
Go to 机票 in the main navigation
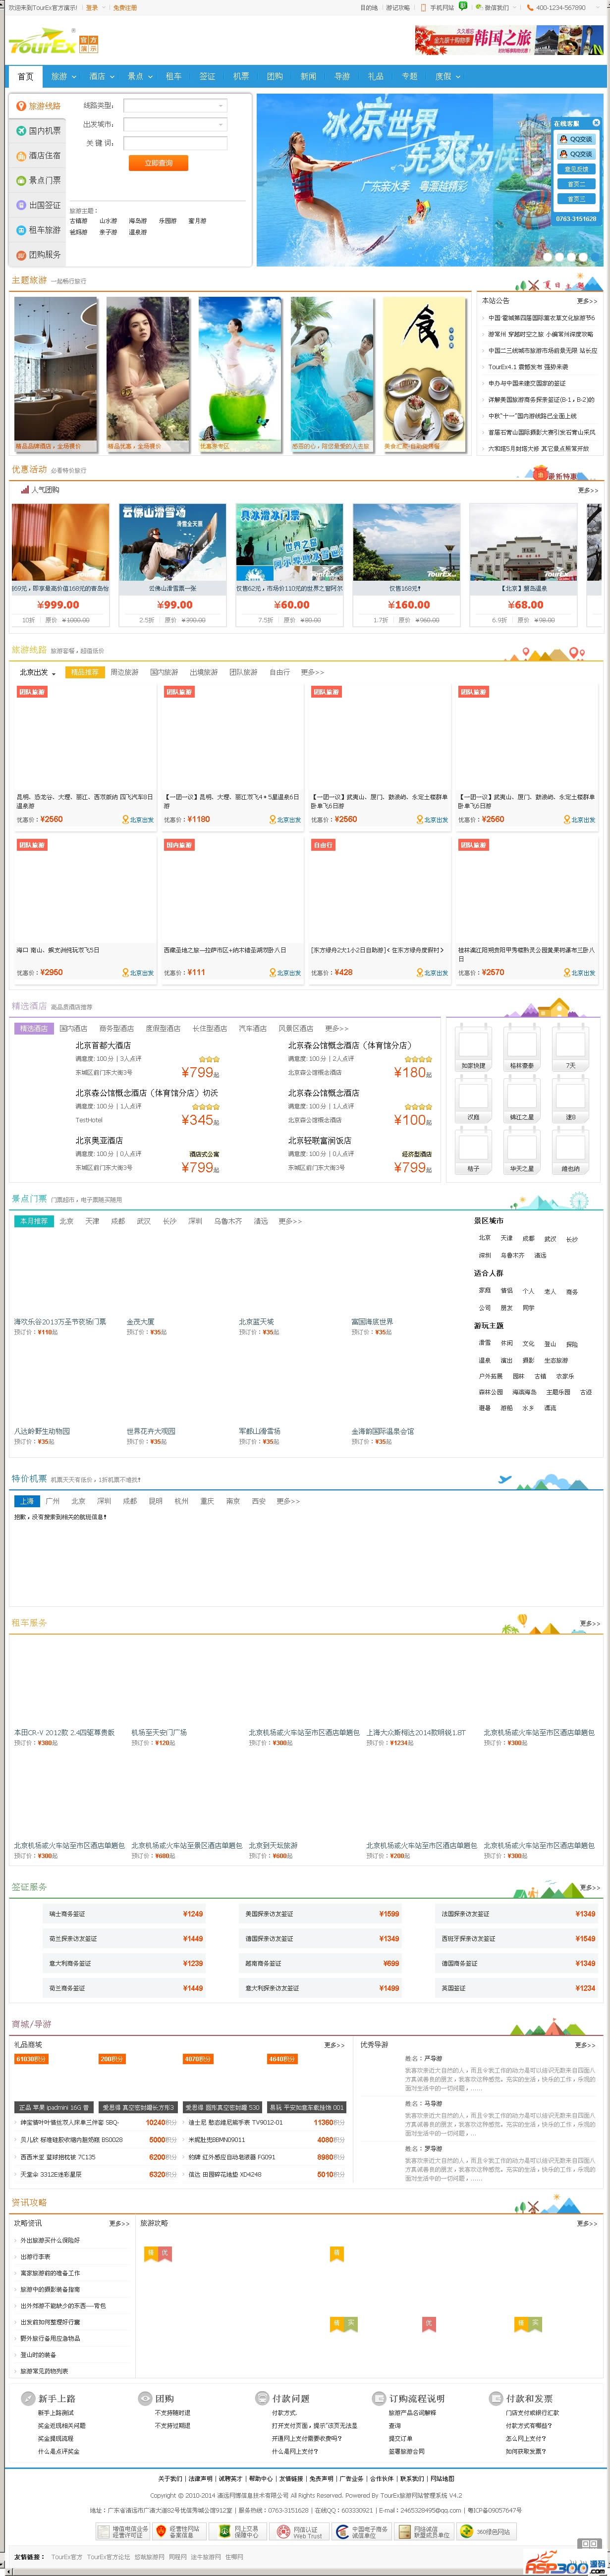click(x=241, y=76)
